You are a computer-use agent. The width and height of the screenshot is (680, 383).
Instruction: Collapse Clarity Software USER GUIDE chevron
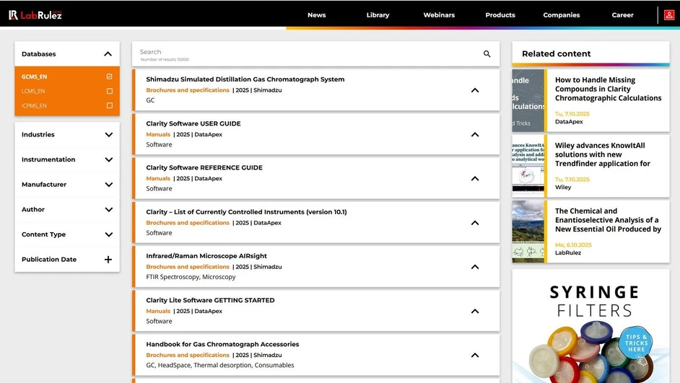[474, 134]
